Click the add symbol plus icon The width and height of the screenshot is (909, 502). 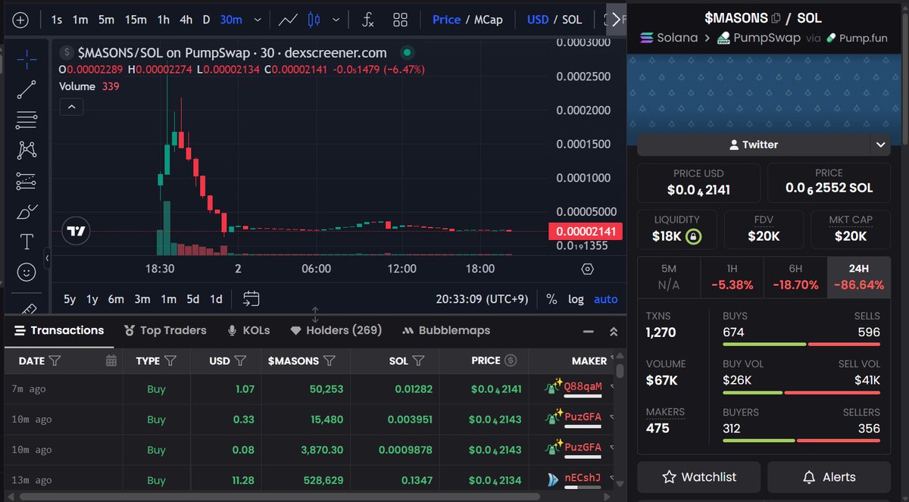20,20
